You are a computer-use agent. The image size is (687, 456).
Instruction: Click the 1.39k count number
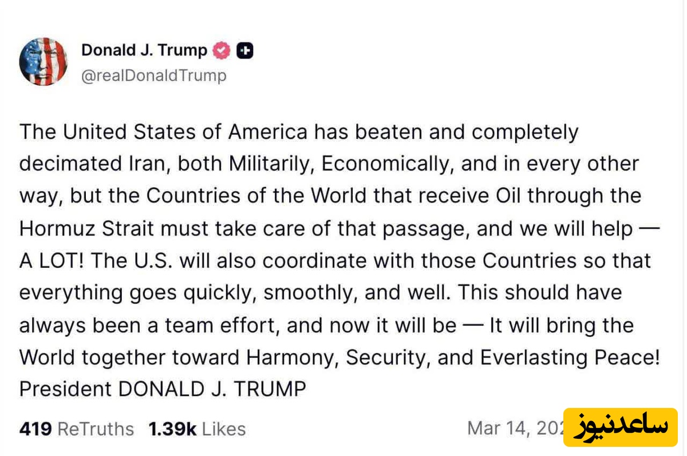[173, 429]
